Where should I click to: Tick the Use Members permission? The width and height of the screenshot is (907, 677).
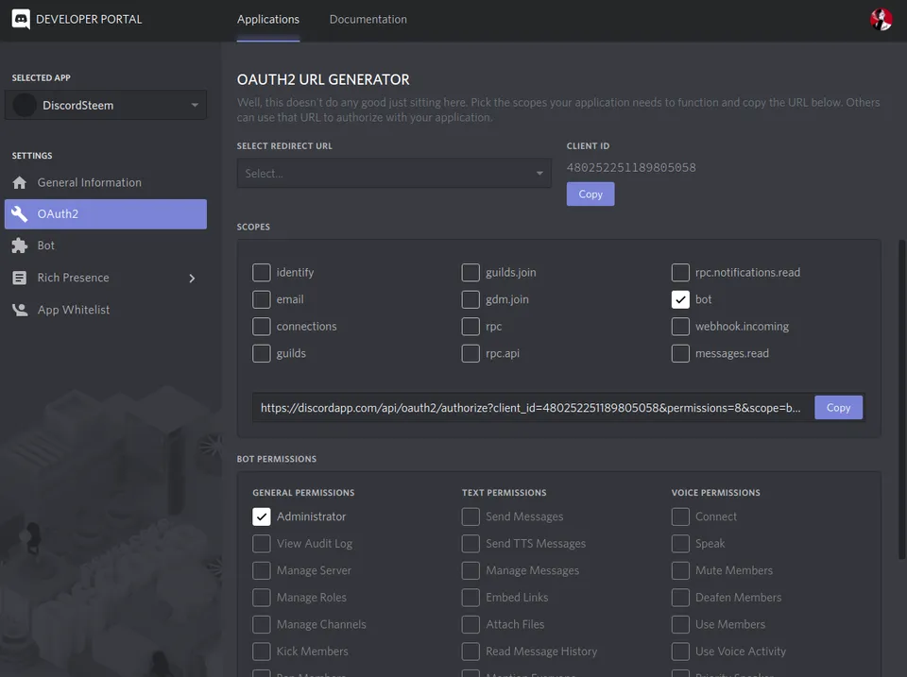(x=680, y=624)
